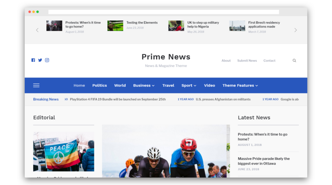Select the Home nav item

(79, 85)
